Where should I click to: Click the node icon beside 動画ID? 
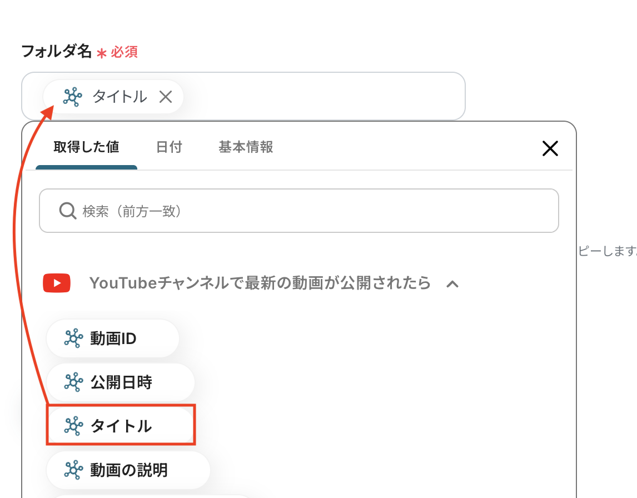tap(73, 338)
